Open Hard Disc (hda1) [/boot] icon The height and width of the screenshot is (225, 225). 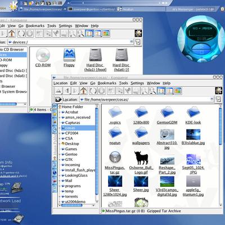[95, 60]
